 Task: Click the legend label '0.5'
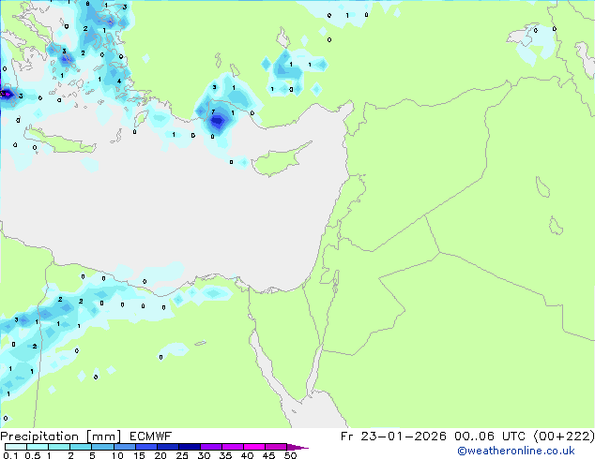point(33,455)
